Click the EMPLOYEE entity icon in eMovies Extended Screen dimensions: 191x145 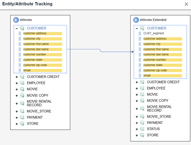click(142, 88)
